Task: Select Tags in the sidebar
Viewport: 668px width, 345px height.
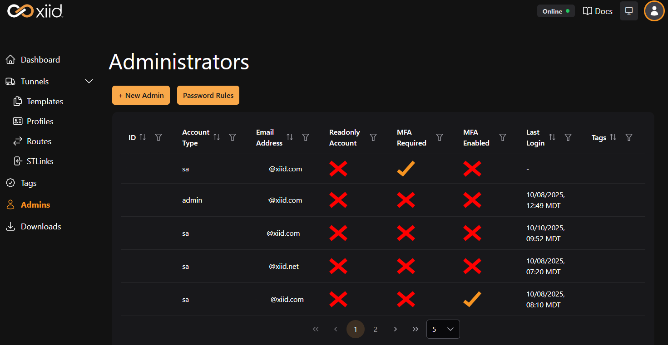Action: click(28, 183)
